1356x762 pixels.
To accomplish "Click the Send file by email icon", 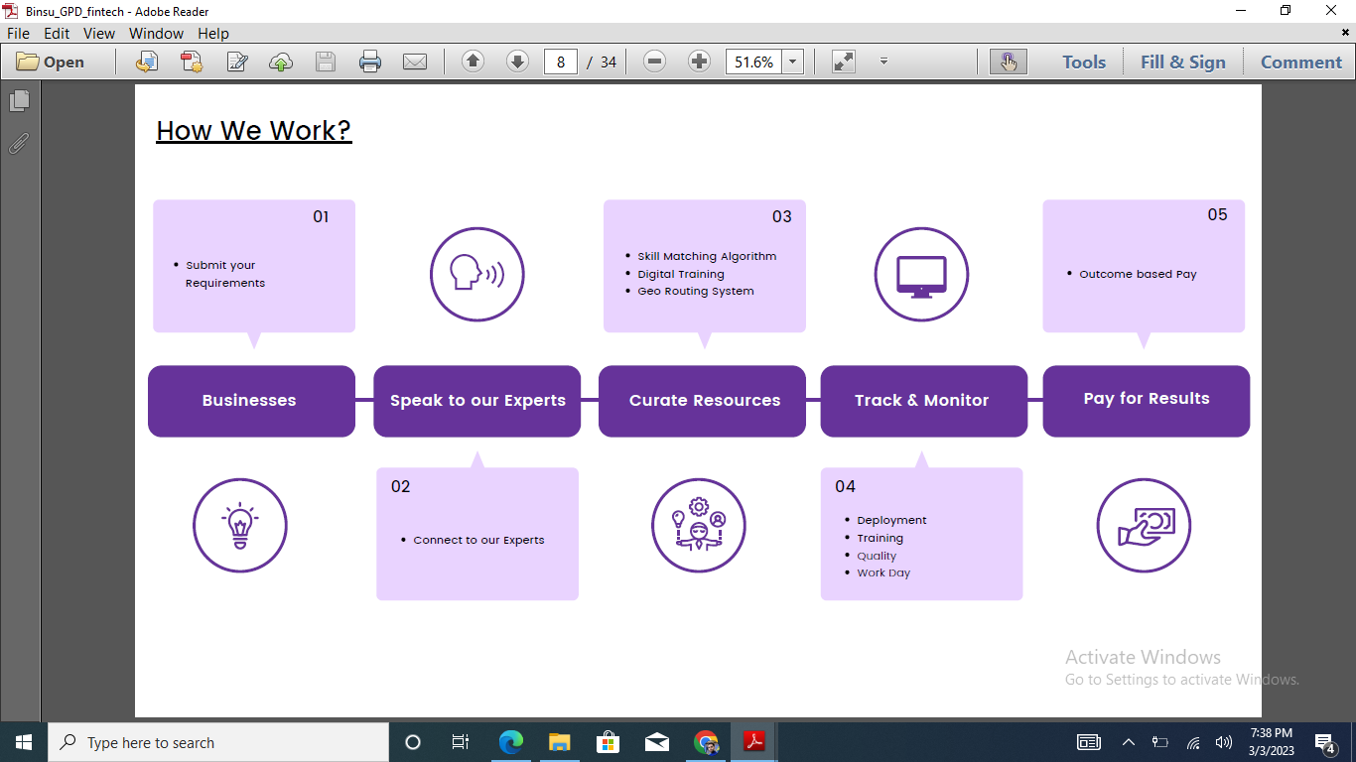I will (414, 62).
